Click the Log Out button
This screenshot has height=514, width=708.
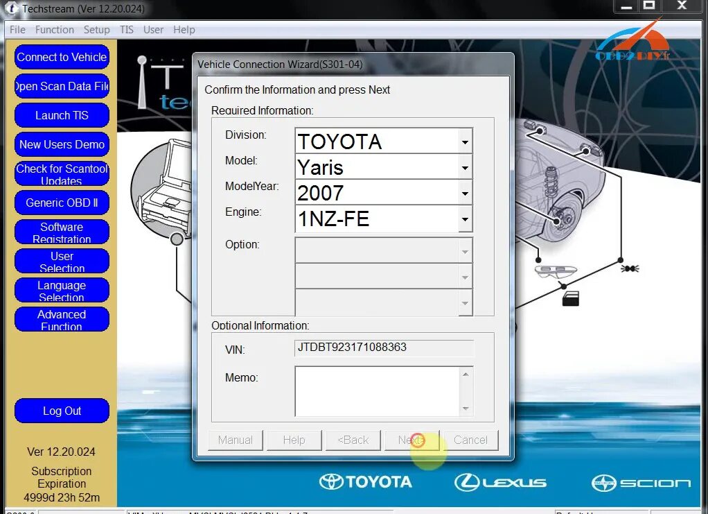coord(62,411)
